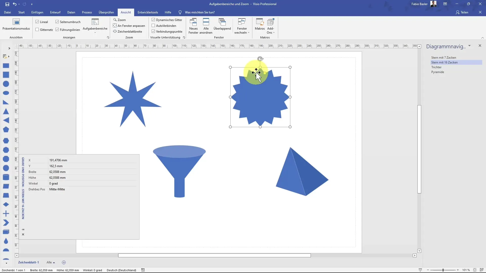Choose Überlappend window arrangement

(222, 25)
